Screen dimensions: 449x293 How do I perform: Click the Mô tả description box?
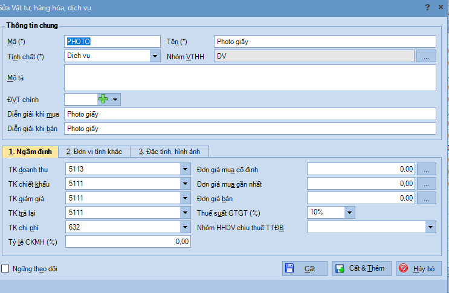(x=250, y=77)
